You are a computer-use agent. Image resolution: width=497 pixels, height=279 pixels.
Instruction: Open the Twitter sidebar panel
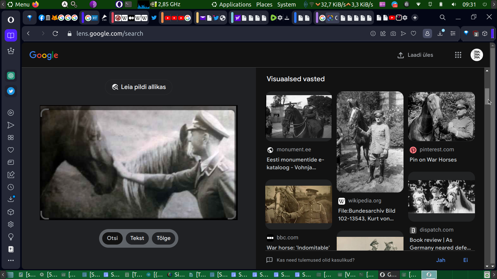(11, 91)
